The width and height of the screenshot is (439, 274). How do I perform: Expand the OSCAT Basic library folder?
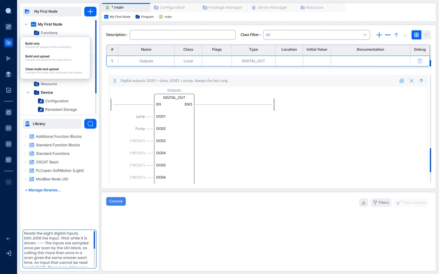(x=25, y=162)
